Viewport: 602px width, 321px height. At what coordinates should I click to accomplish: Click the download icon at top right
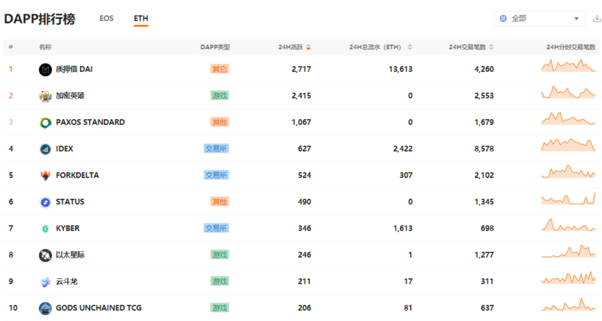pos(597,19)
